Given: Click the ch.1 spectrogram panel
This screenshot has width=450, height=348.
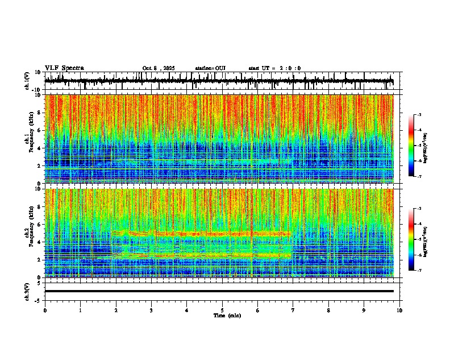Looking at the screenshot, I should click(219, 139).
